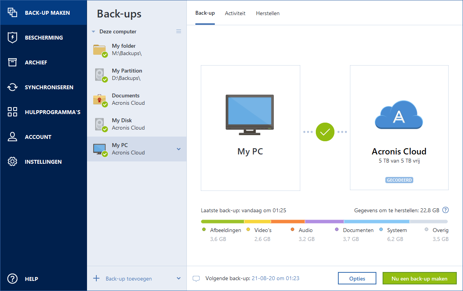Viewport: 463px width, 291px height.
Task: Click Nu een back-up maken button
Action: coord(419,278)
